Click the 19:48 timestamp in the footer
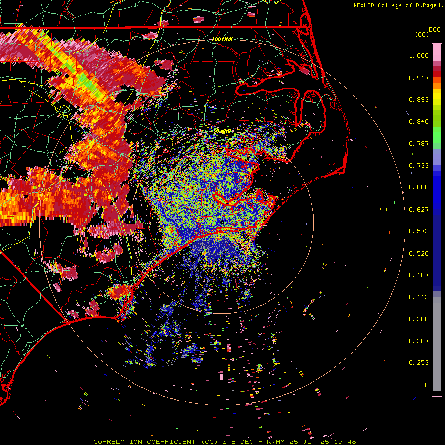445x445 pixels. 345,442
